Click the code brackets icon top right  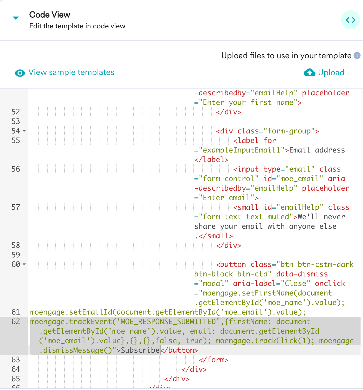[x=350, y=20]
